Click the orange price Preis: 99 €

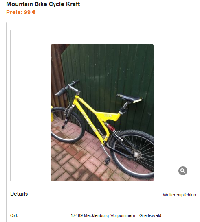point(21,12)
